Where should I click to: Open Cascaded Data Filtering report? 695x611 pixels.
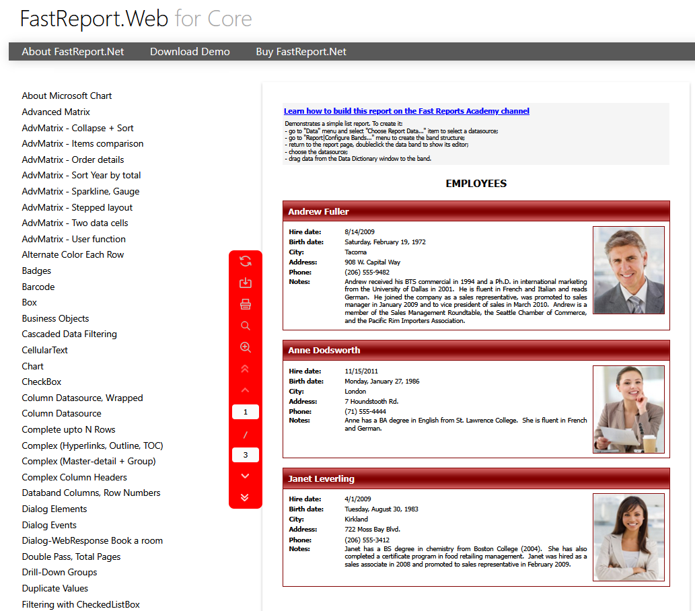69,334
